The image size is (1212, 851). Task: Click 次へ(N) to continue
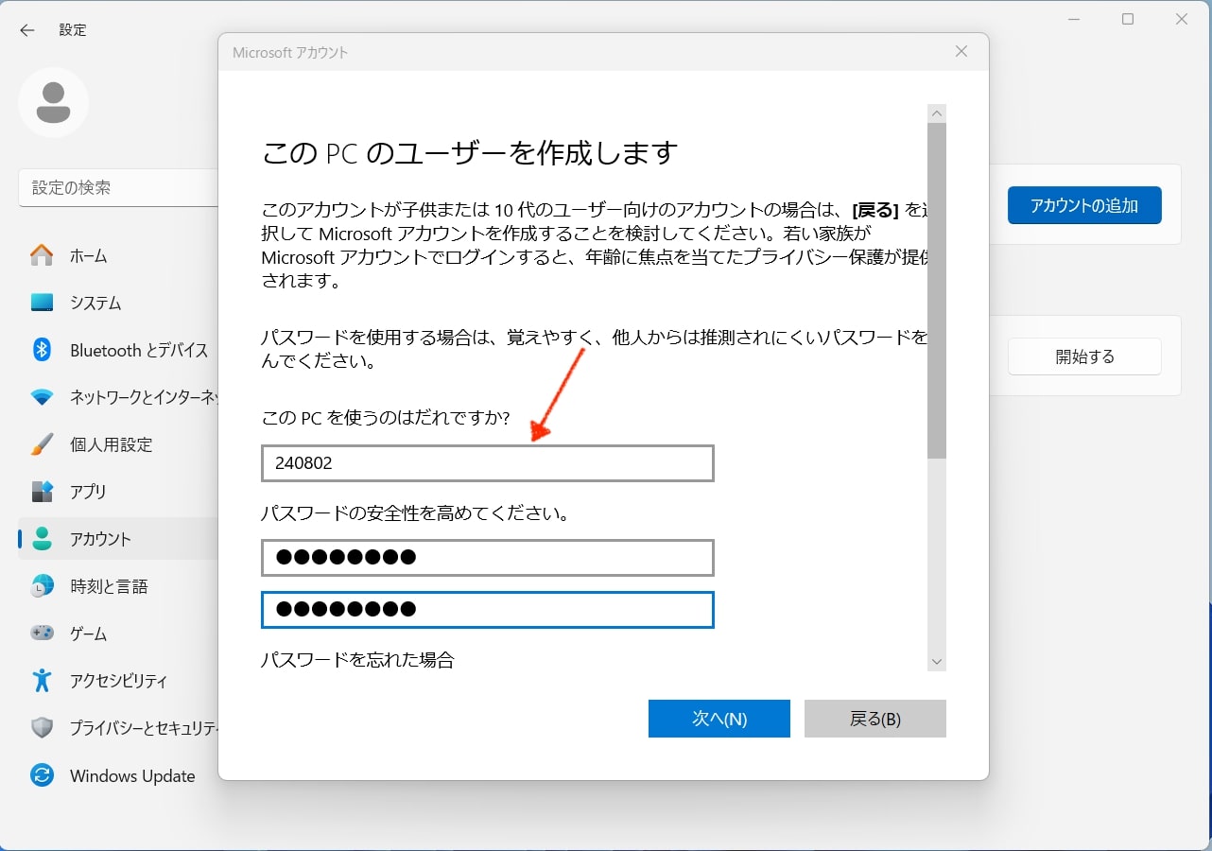719,719
